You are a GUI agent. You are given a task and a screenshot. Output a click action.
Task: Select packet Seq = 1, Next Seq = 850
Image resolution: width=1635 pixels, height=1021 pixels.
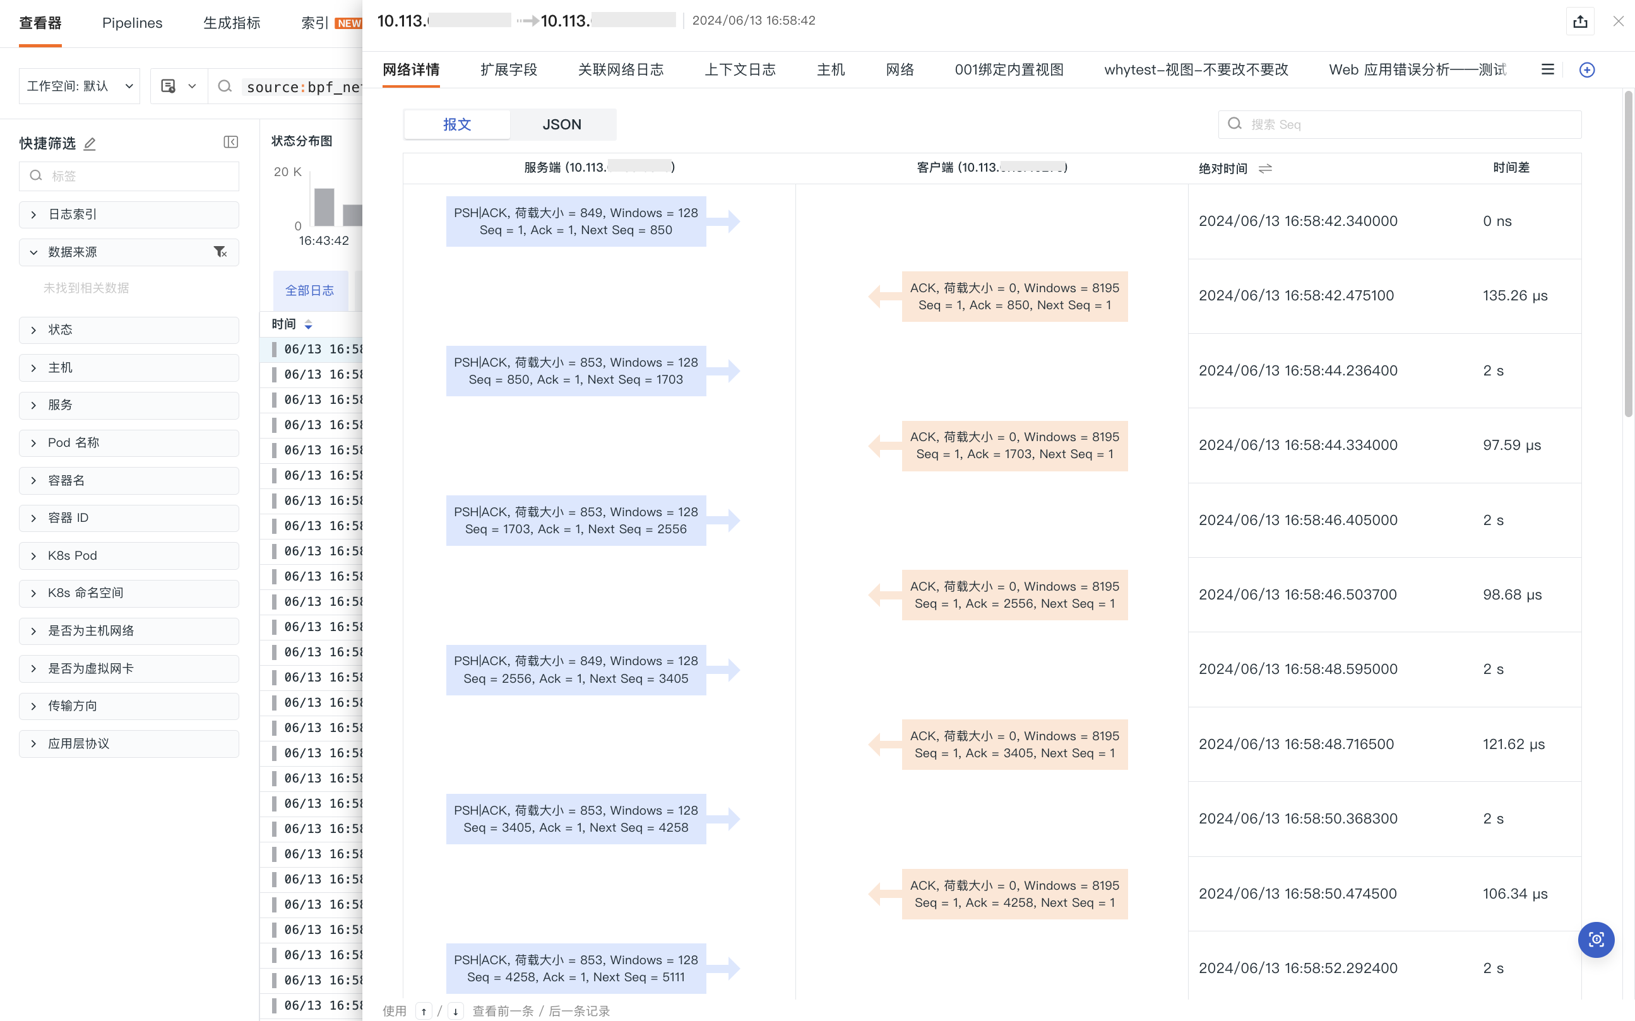[576, 221]
